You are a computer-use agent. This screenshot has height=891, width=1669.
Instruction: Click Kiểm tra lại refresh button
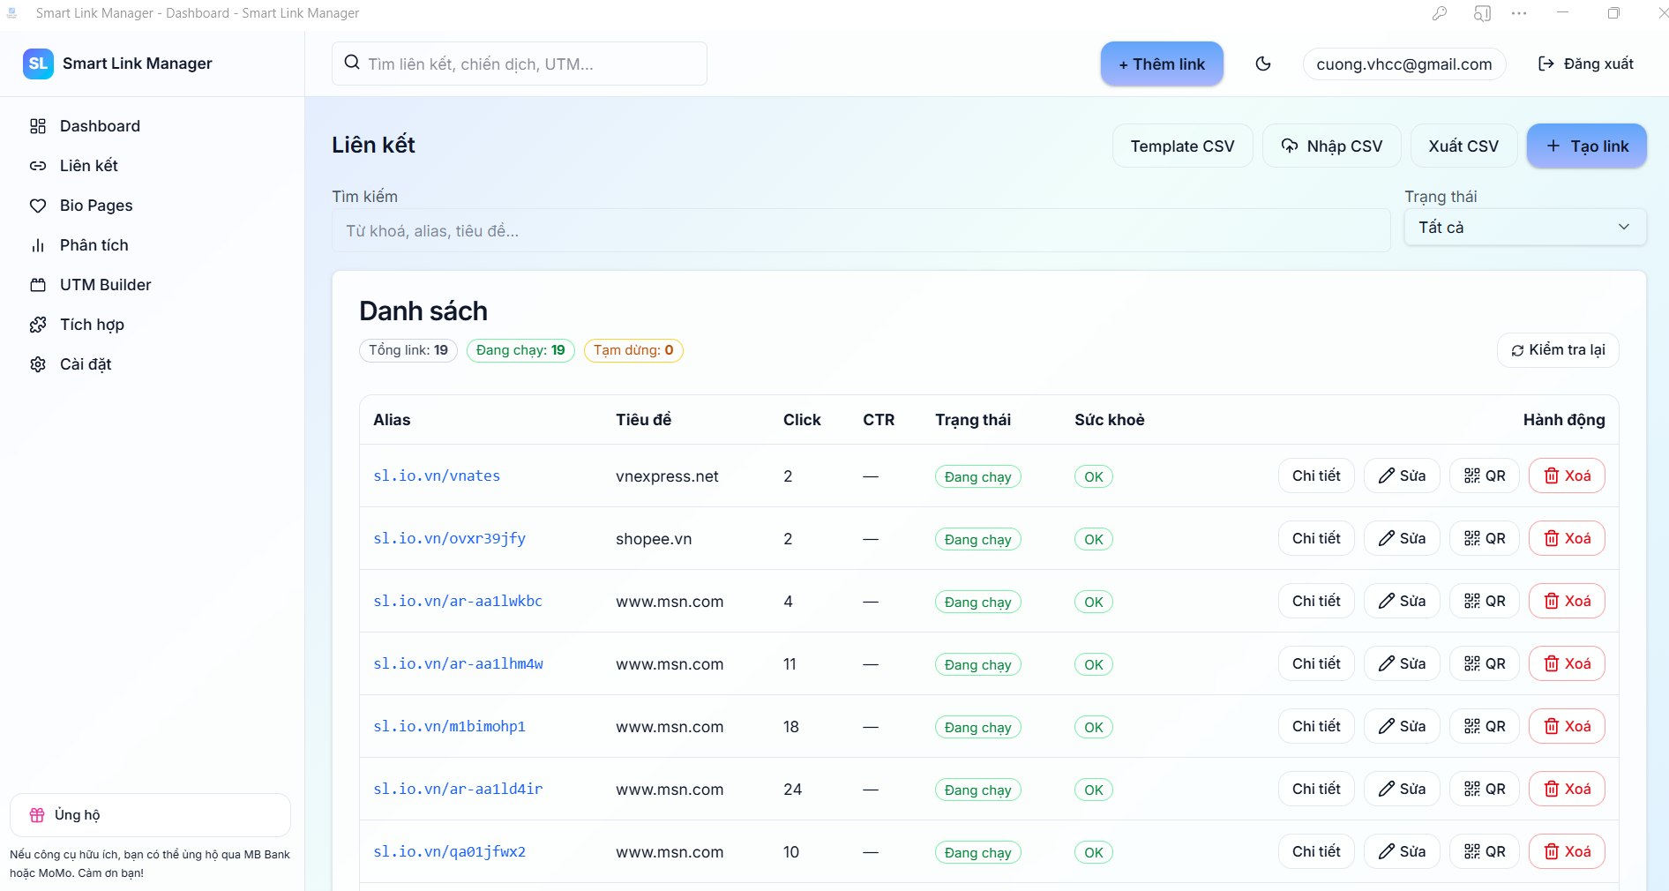coord(1558,350)
